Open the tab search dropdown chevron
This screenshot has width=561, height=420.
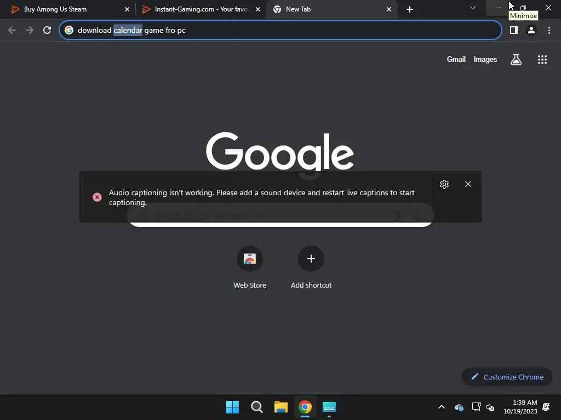(473, 8)
